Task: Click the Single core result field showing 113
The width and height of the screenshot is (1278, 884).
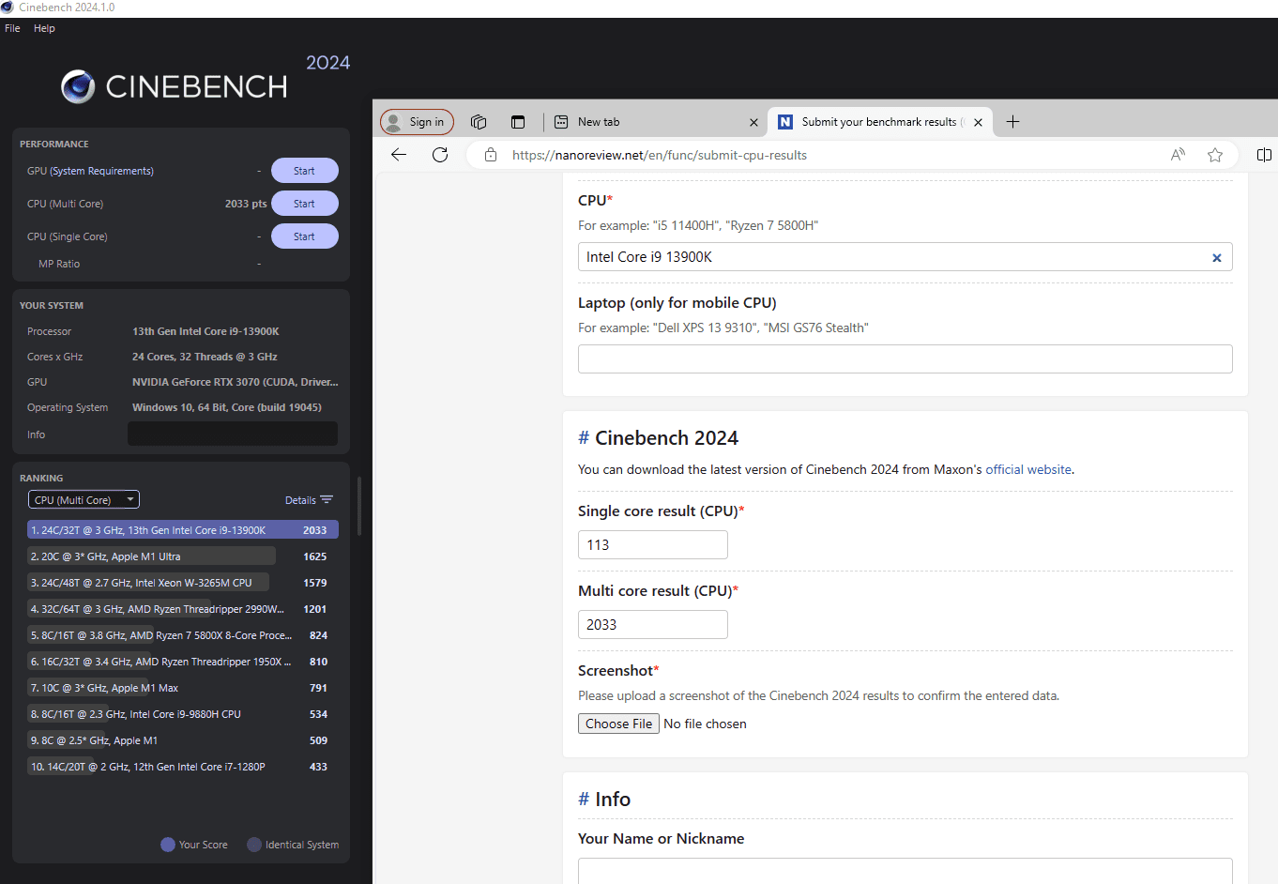Action: 653,545
